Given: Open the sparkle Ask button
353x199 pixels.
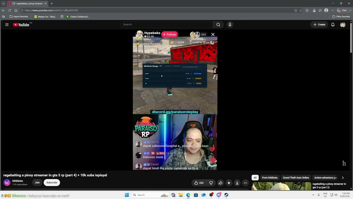Looking at the screenshot, I should 229,183.
